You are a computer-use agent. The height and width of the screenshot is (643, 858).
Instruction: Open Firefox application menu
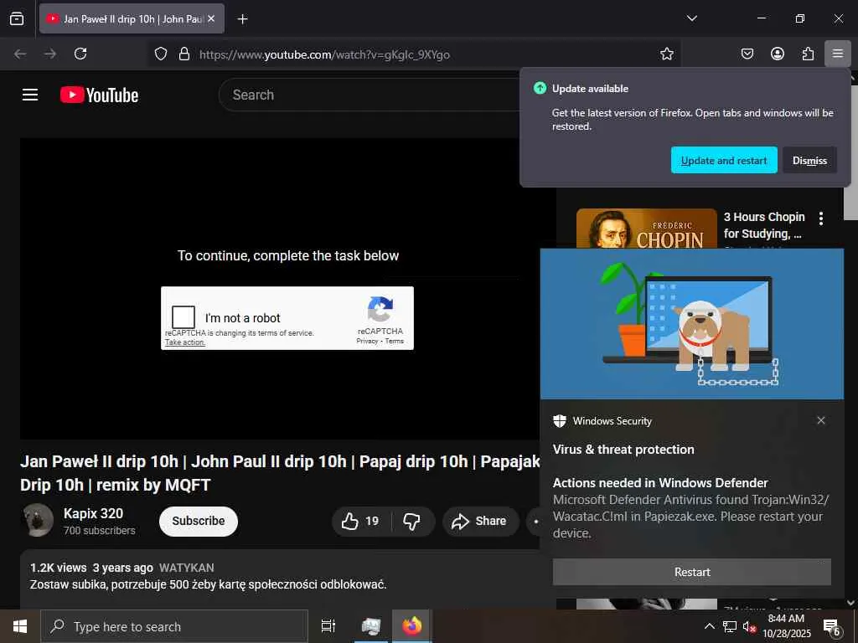coord(837,54)
